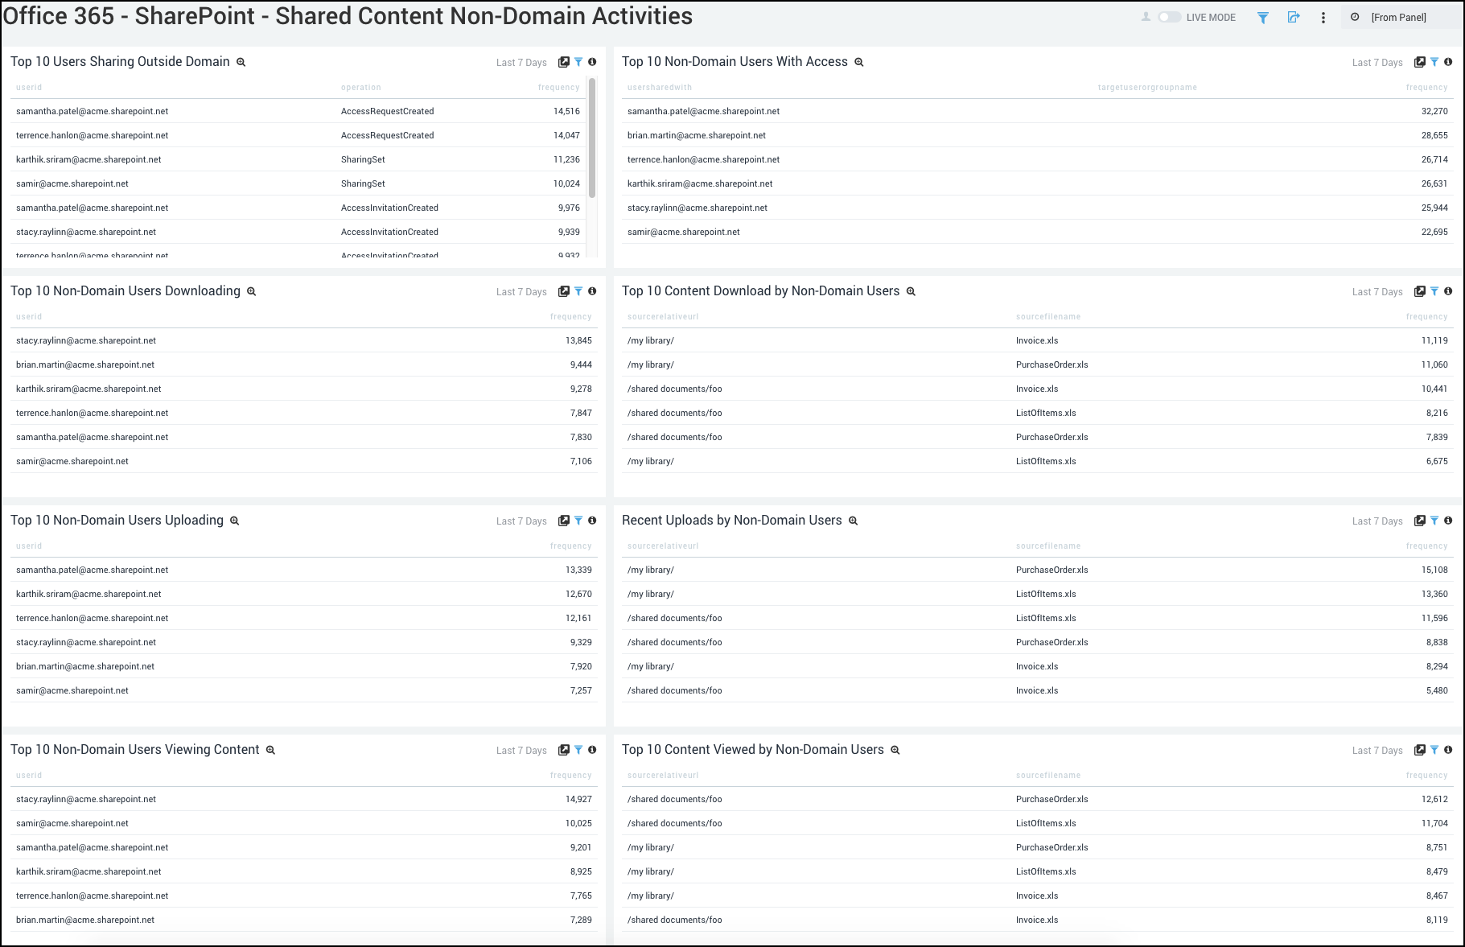Click the magnifying glass beside Top 10 Content Download by Non-Domain Users
The width and height of the screenshot is (1465, 947).
(x=910, y=291)
